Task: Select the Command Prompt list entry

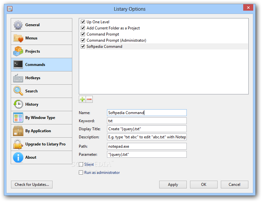Action: coord(103,34)
